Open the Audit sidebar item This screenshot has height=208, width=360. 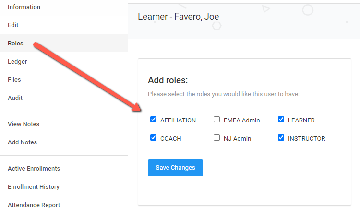click(15, 98)
